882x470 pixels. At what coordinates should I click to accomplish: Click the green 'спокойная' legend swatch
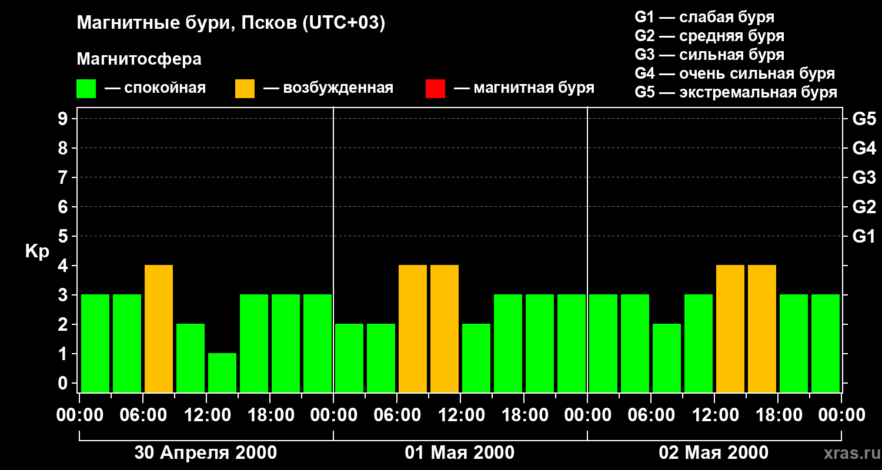point(86,89)
